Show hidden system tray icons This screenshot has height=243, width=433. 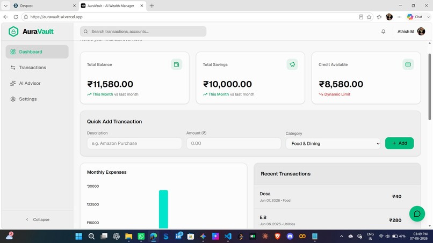[x=342, y=236]
